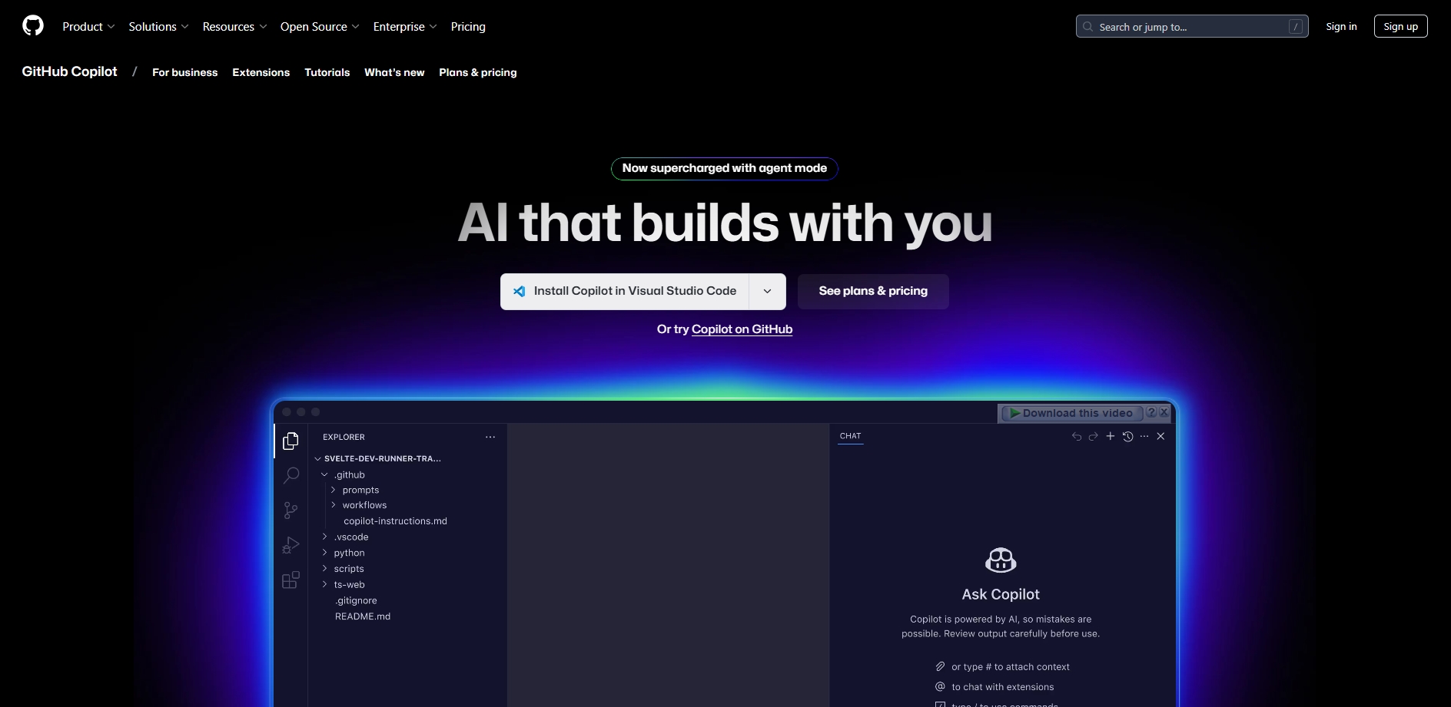Image resolution: width=1451 pixels, height=707 pixels.
Task: Open the Explorer panel's three-dot menu
Action: click(490, 437)
